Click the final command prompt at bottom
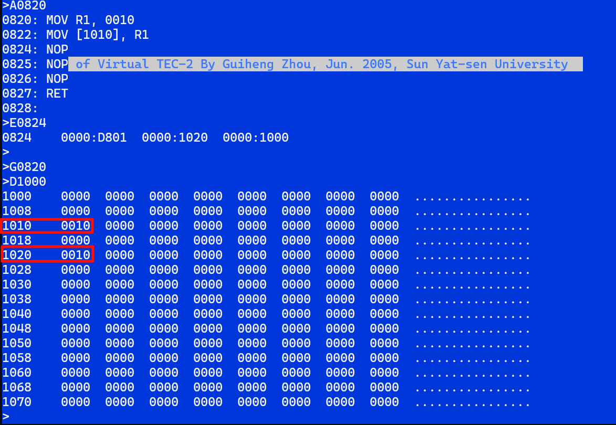Image resolution: width=616 pixels, height=425 pixels. [x=6, y=417]
